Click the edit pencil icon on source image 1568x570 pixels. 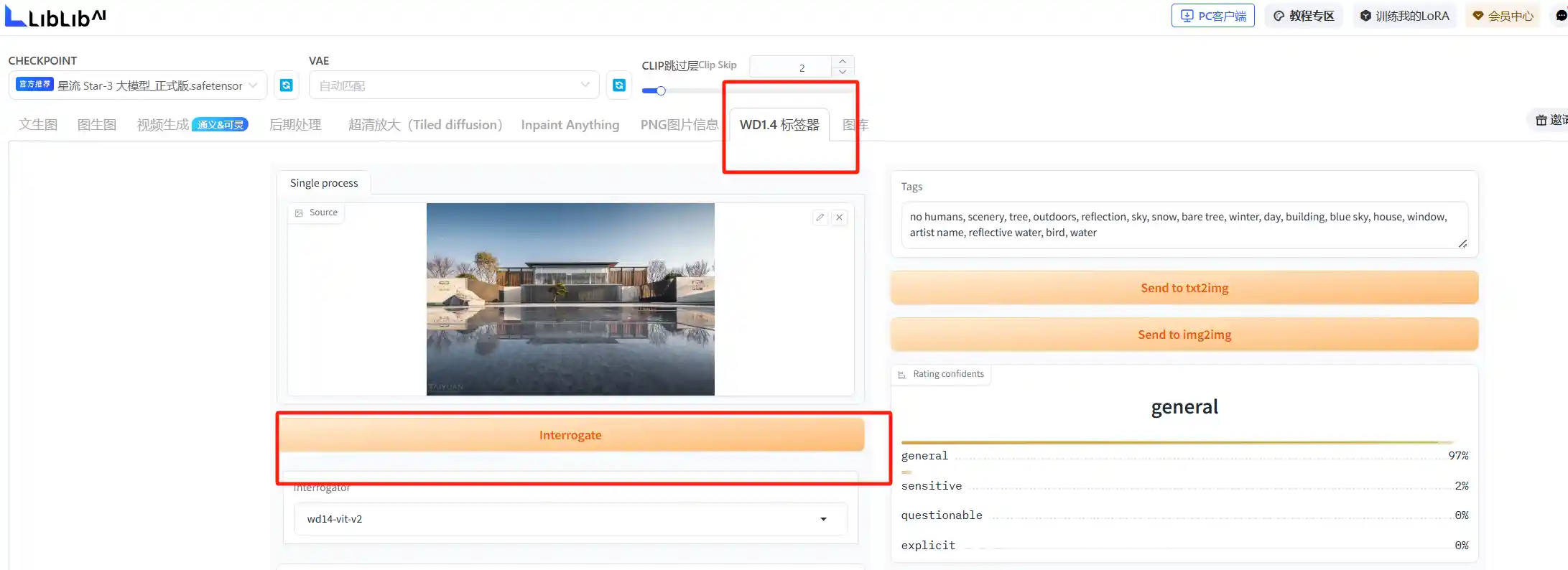[x=820, y=217]
